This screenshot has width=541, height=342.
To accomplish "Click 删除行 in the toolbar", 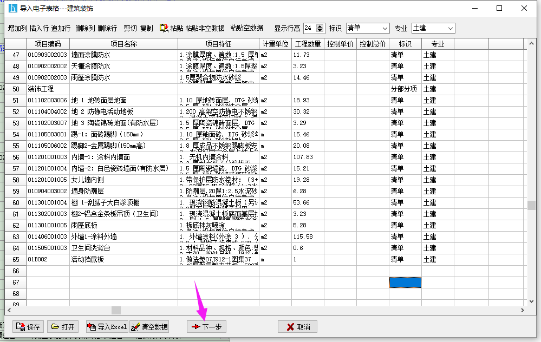I will (x=107, y=28).
